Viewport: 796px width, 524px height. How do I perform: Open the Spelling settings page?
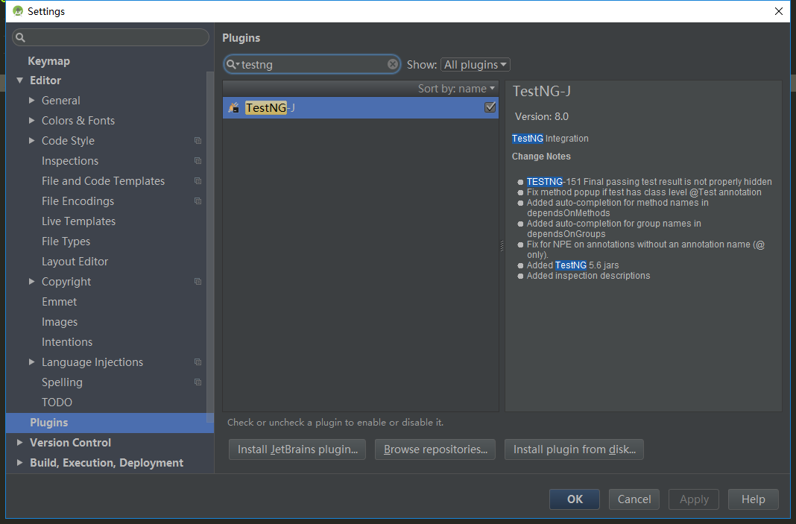[x=62, y=382]
